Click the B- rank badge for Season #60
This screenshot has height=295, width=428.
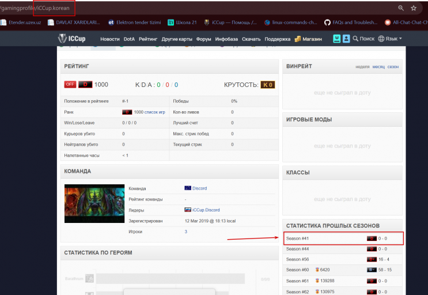(x=372, y=270)
